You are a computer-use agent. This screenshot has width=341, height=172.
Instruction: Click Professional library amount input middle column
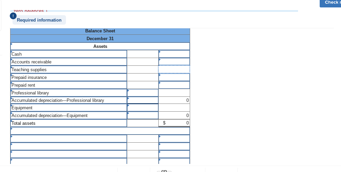click(x=143, y=93)
